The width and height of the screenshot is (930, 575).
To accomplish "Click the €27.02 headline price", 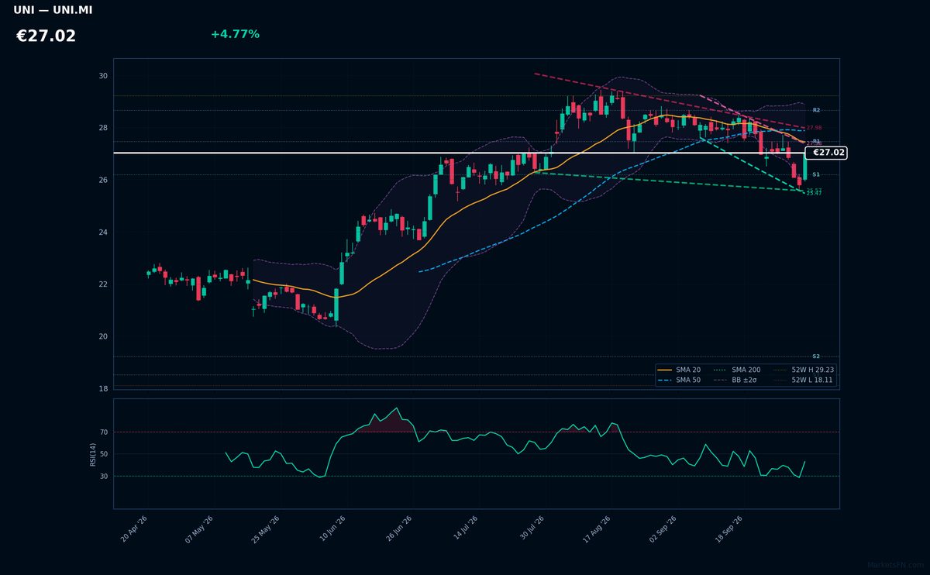I will click(46, 36).
